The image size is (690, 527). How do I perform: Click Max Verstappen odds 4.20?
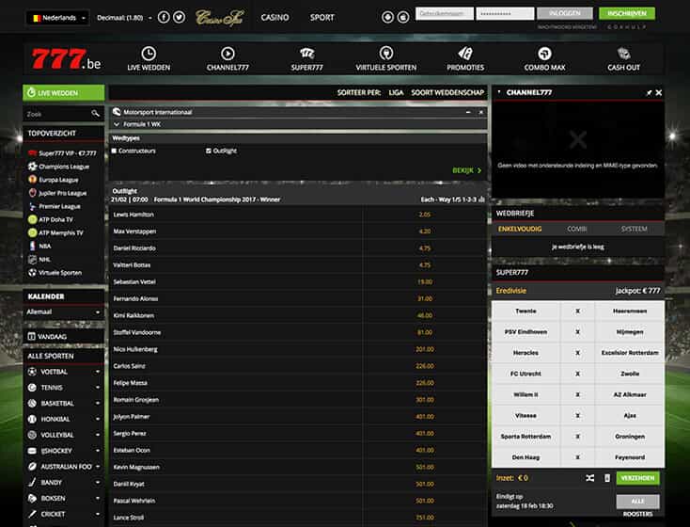click(x=425, y=232)
